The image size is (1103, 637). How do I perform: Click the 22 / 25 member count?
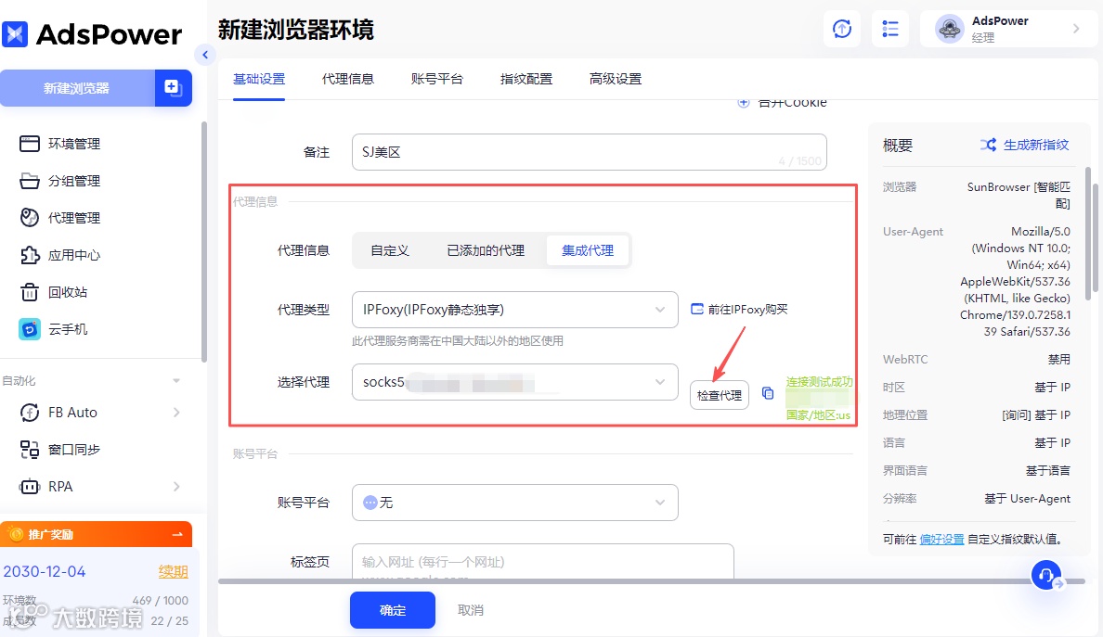coord(170,621)
